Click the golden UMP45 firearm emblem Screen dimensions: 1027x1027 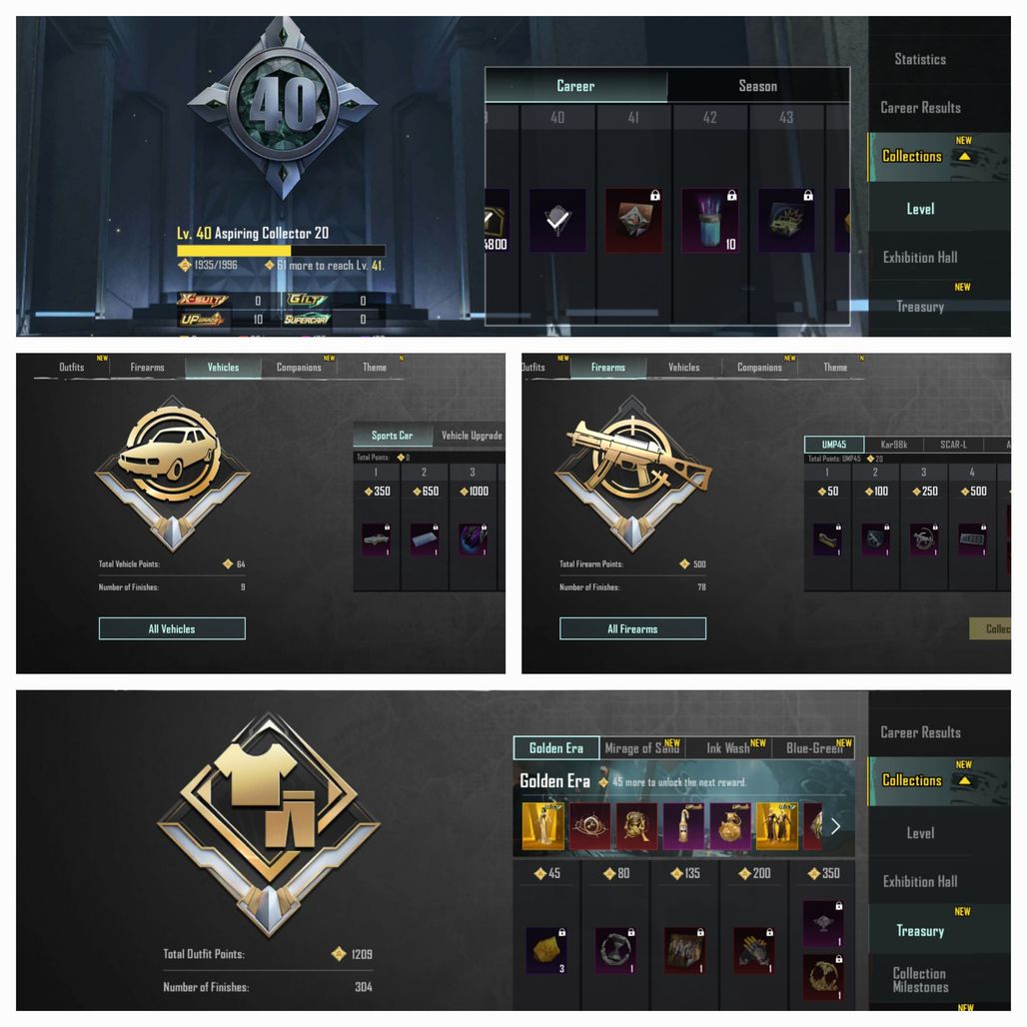(633, 473)
